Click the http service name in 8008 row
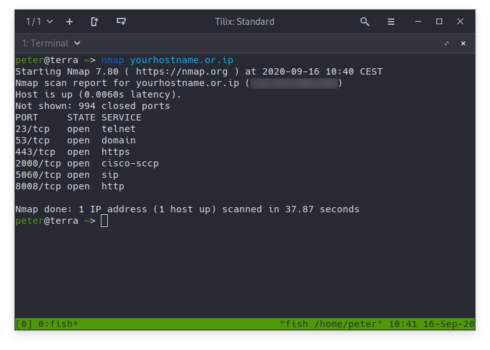Viewport: 490px width, 350px height. [x=113, y=186]
